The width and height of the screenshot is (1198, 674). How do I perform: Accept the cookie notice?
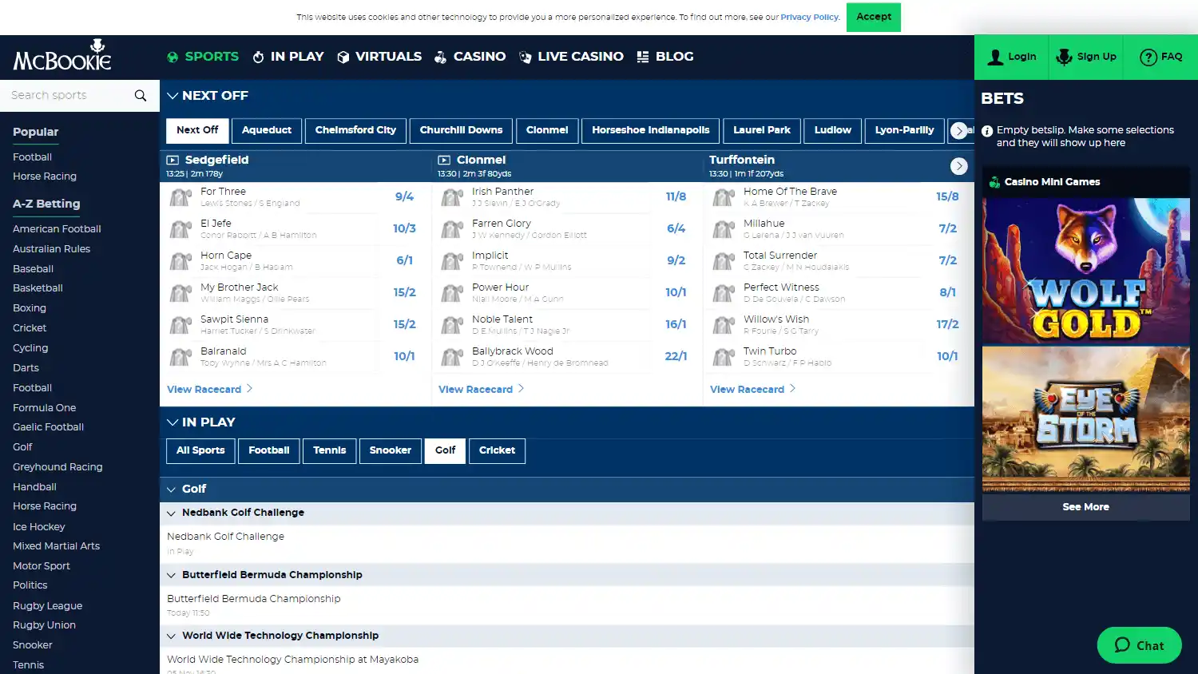pyautogui.click(x=874, y=17)
